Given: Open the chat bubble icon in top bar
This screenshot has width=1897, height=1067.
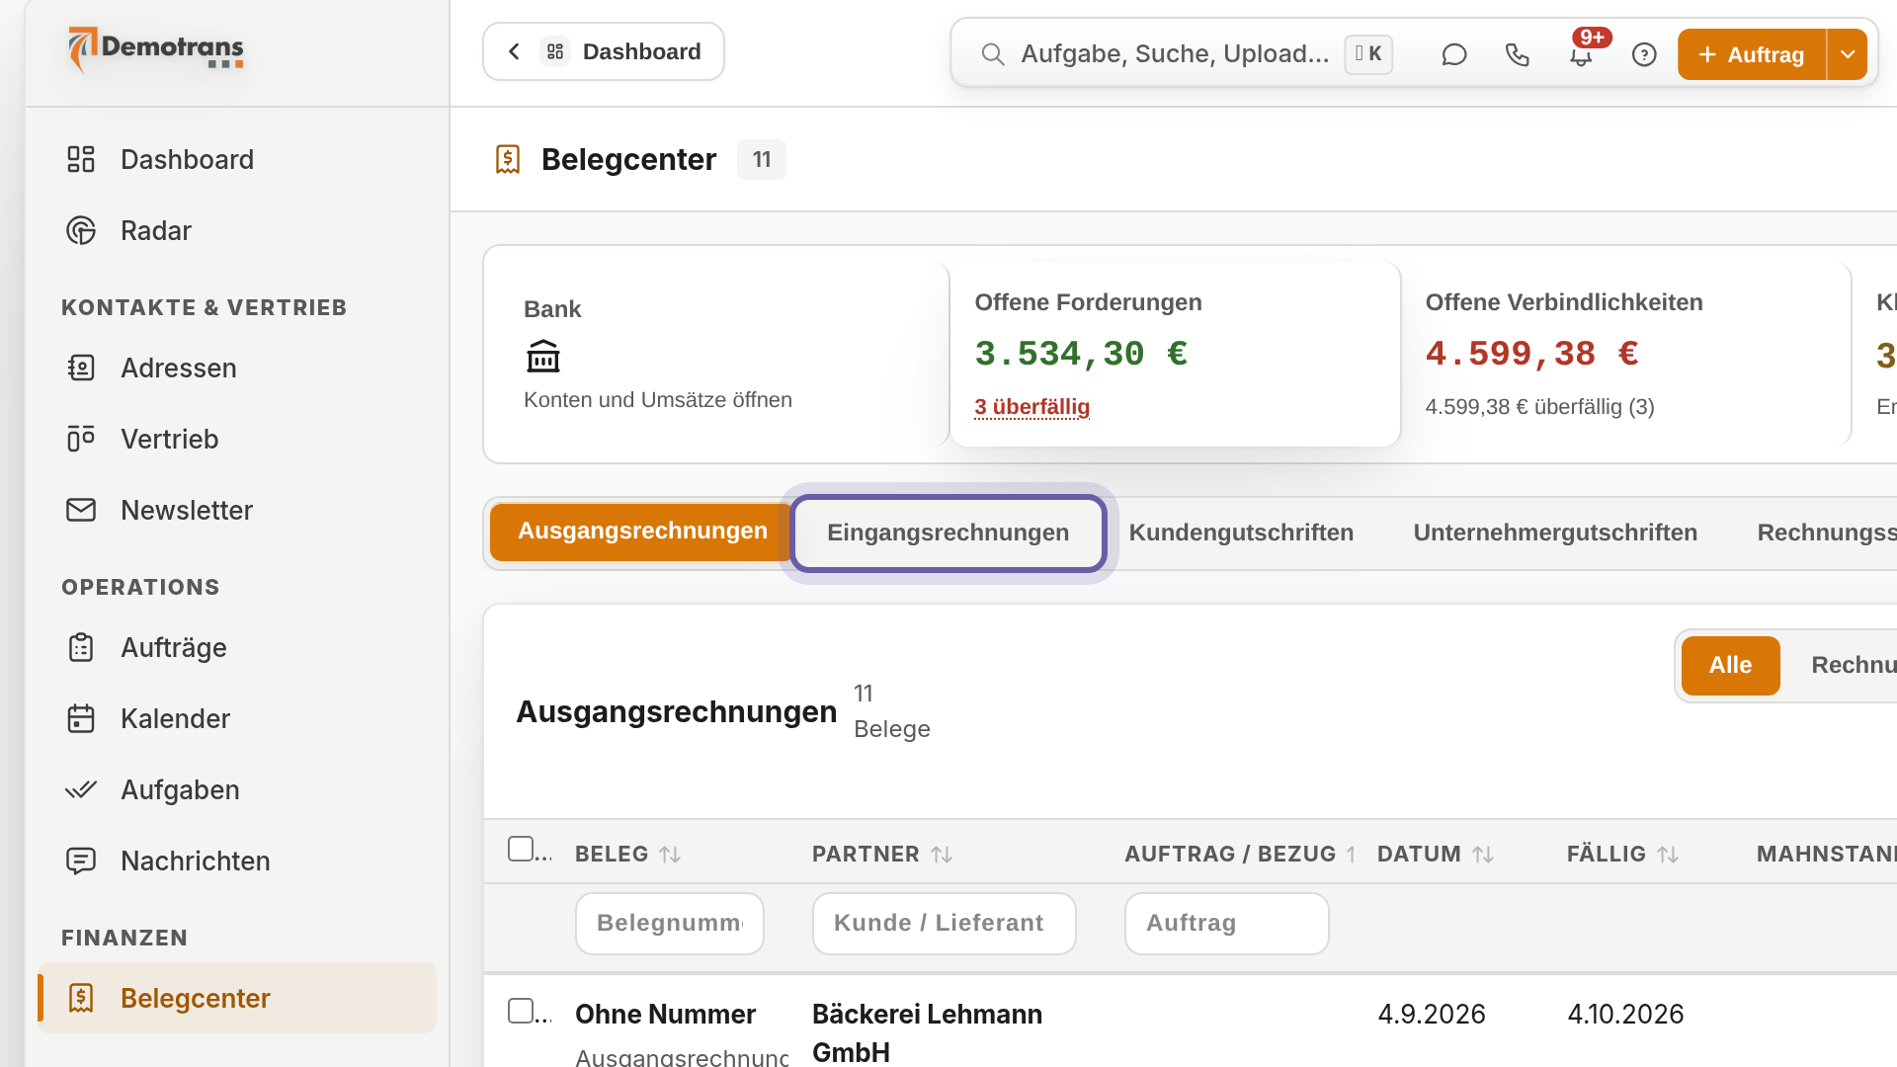Looking at the screenshot, I should click(1453, 55).
